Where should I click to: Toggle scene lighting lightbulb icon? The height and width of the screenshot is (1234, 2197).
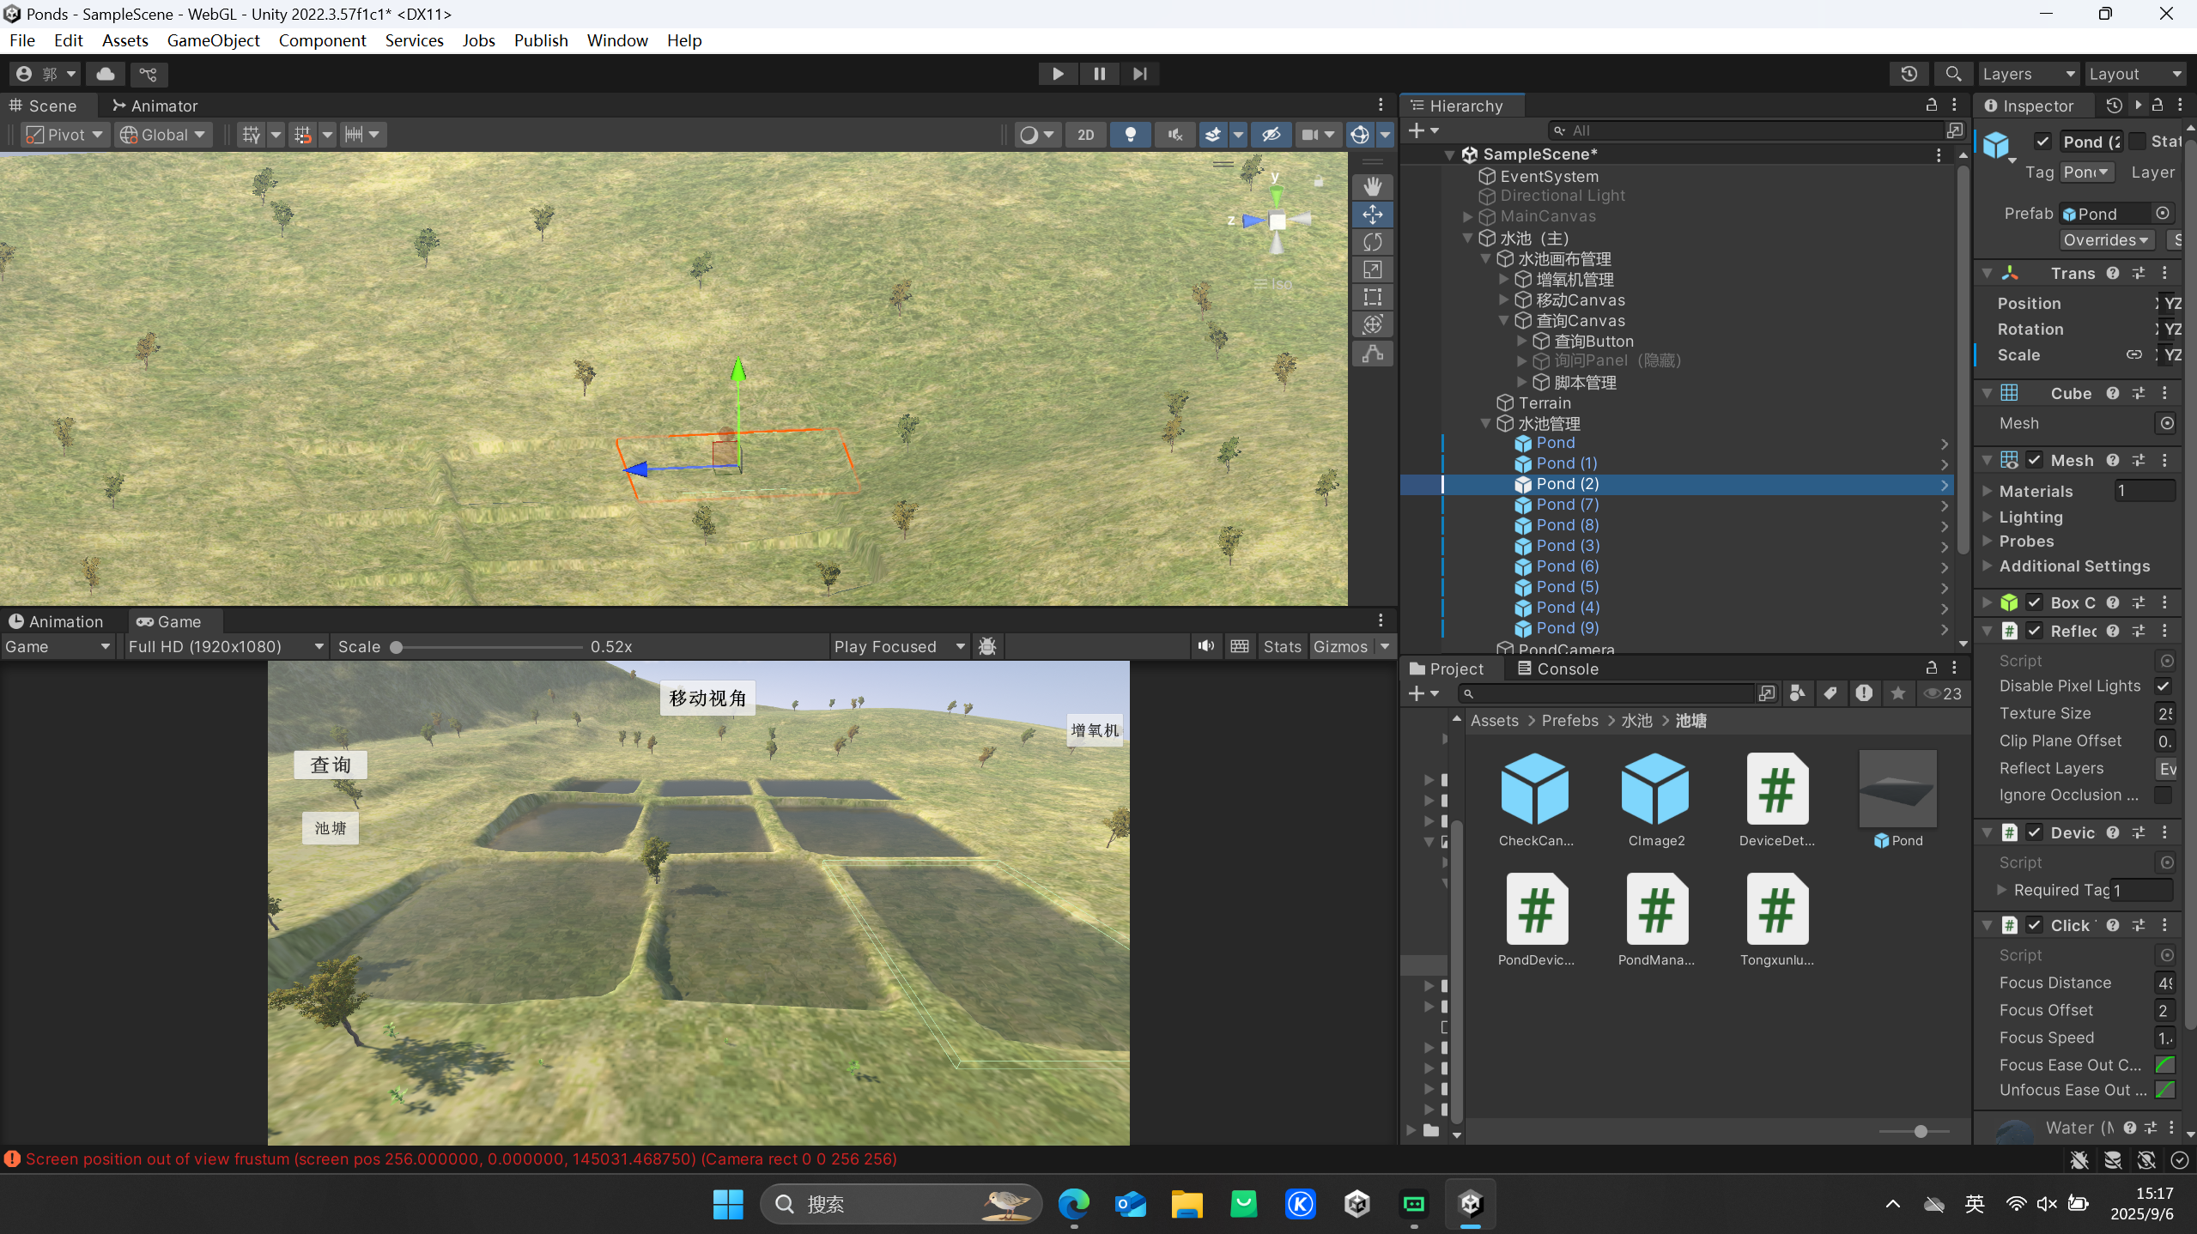[x=1130, y=135]
